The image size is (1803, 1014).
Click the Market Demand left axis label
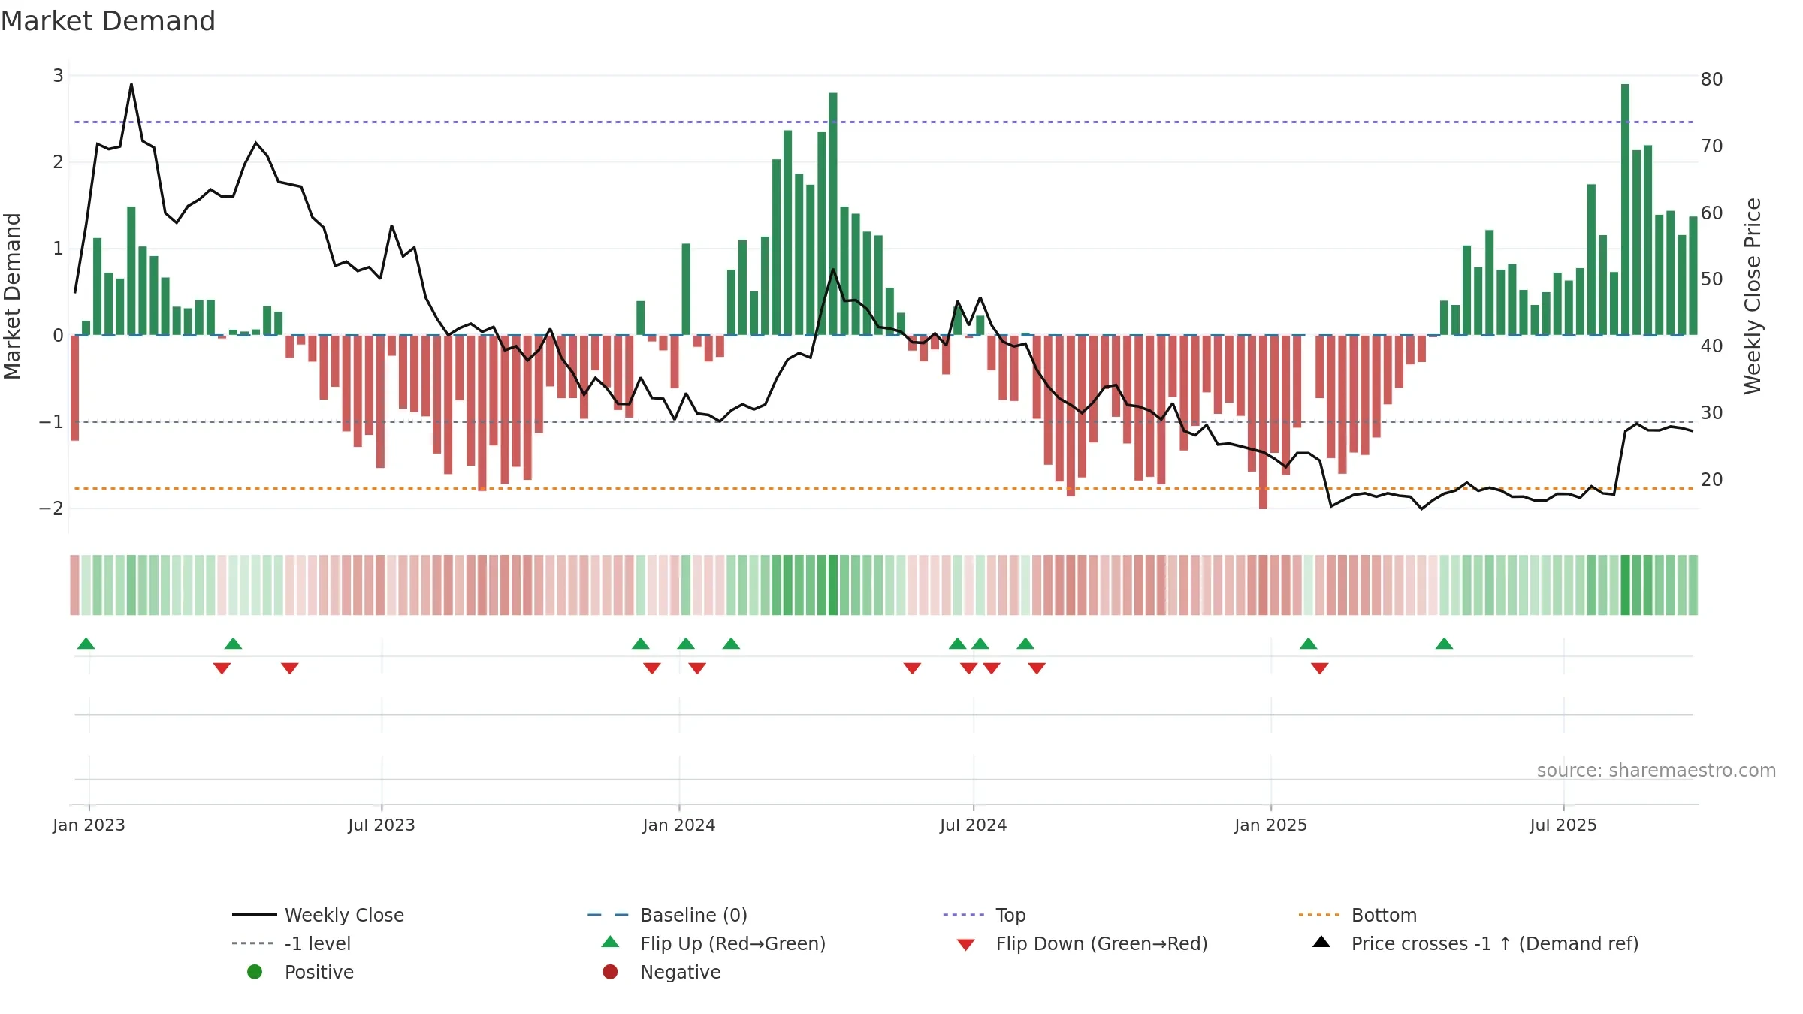[x=12, y=296]
